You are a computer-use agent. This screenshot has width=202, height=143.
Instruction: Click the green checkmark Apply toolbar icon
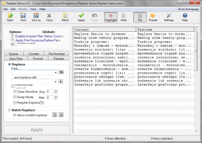pyautogui.click(x=81, y=17)
